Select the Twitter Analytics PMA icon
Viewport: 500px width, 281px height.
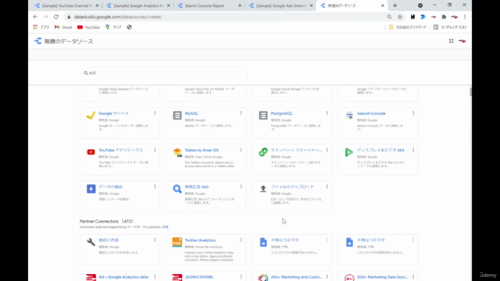[177, 242]
